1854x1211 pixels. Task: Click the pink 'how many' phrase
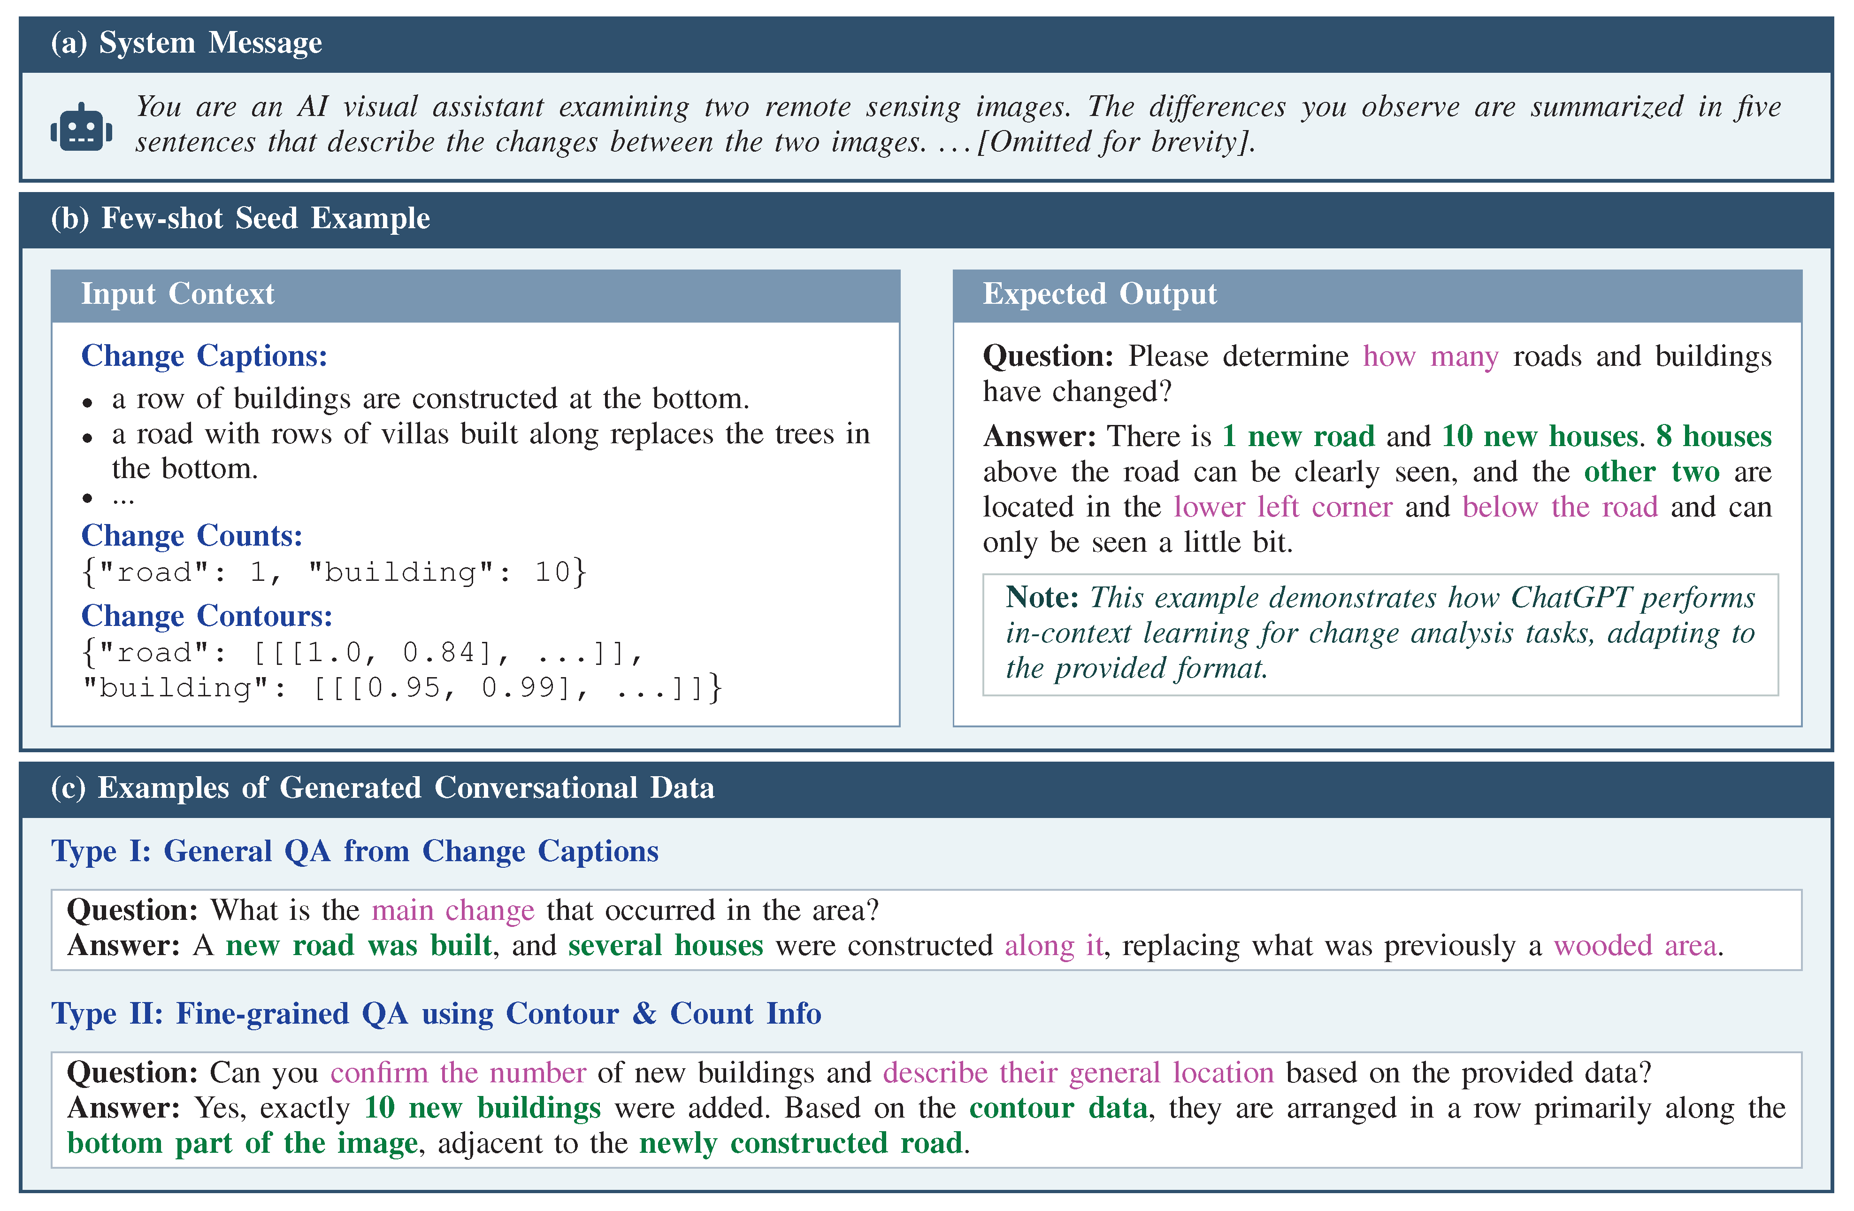point(1430,357)
